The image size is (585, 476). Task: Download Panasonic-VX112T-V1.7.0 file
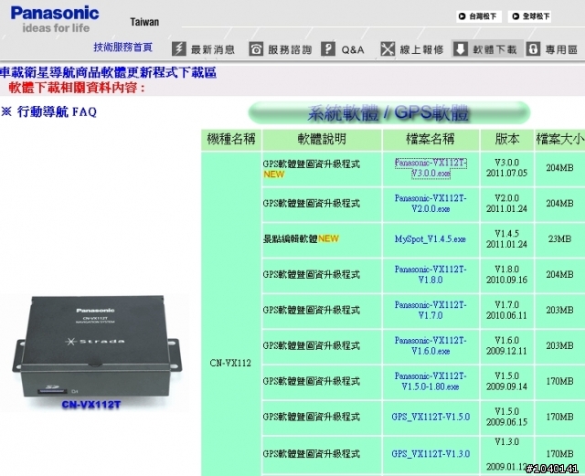pos(431,310)
